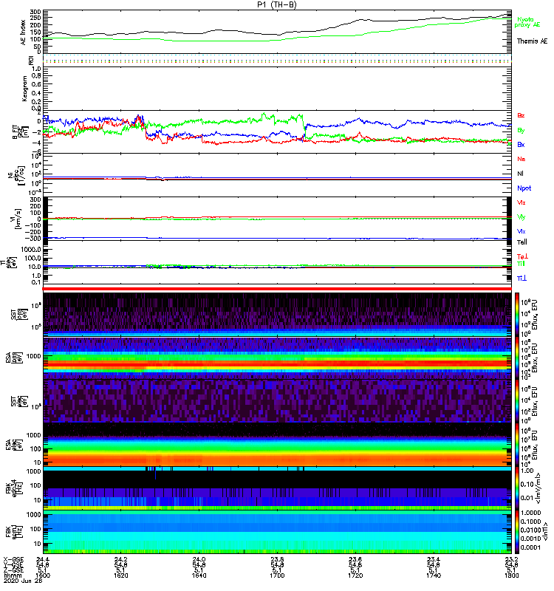Click the X-GSE value 24.0

(x=199, y=559)
